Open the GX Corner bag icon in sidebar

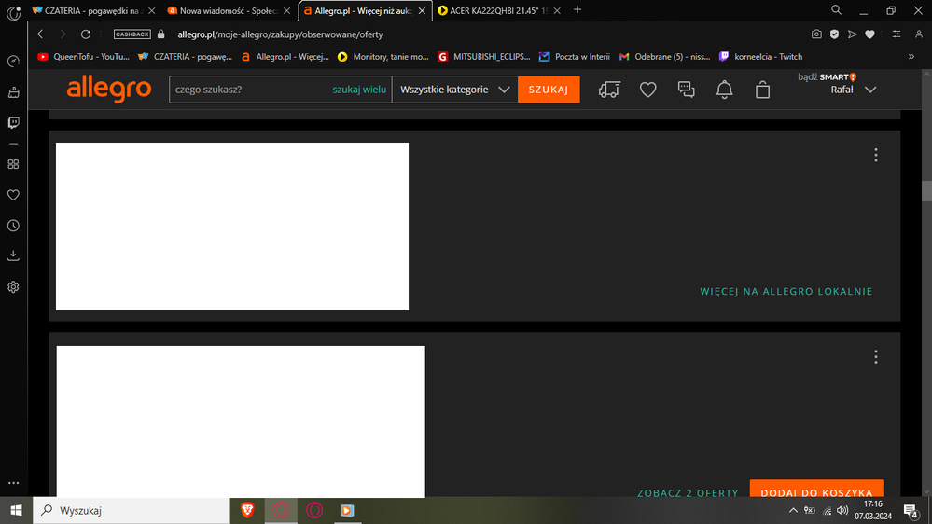[x=13, y=92]
